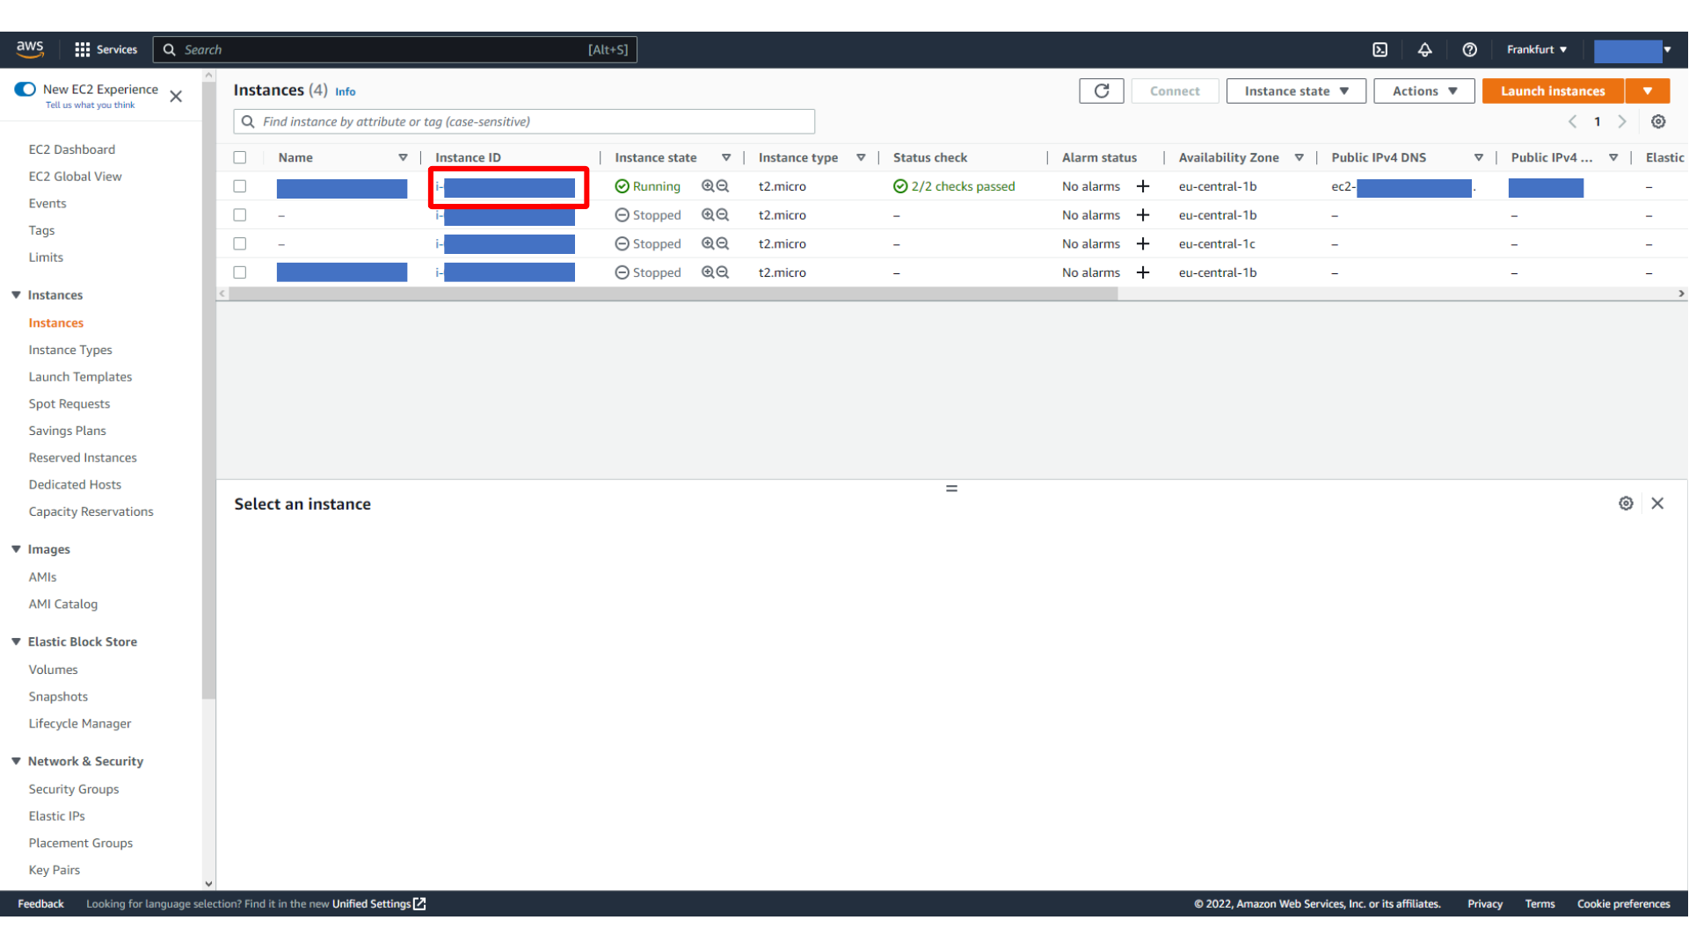The image size is (1689, 949).
Task: Open EC2 Dashboard in sidebar
Action: 72,149
